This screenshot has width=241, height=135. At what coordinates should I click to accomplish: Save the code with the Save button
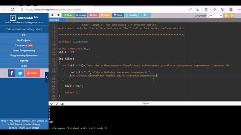click(x=118, y=15)
